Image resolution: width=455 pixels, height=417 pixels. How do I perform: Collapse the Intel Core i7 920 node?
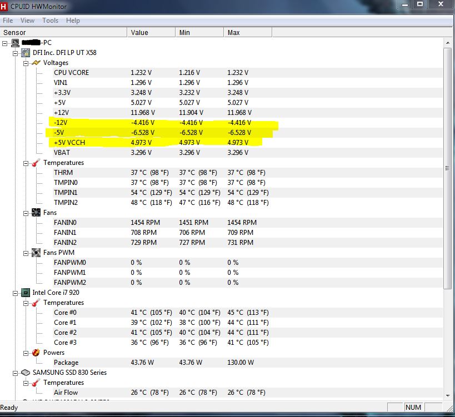pos(15,294)
